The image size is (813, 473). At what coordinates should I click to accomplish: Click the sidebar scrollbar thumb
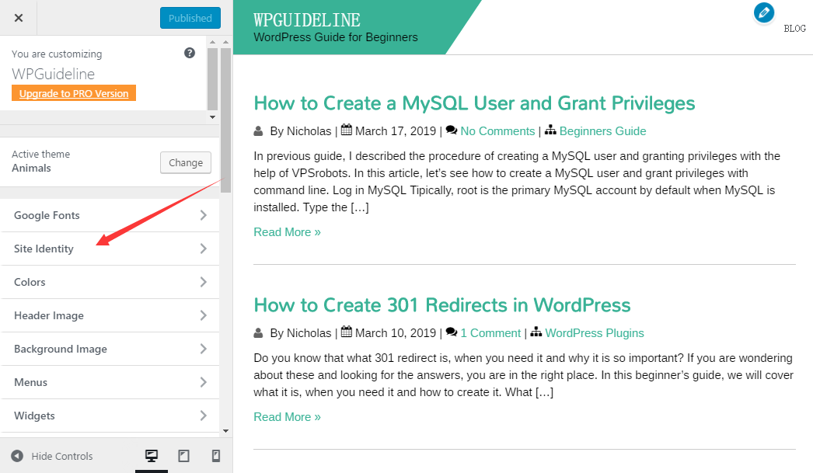(225, 120)
